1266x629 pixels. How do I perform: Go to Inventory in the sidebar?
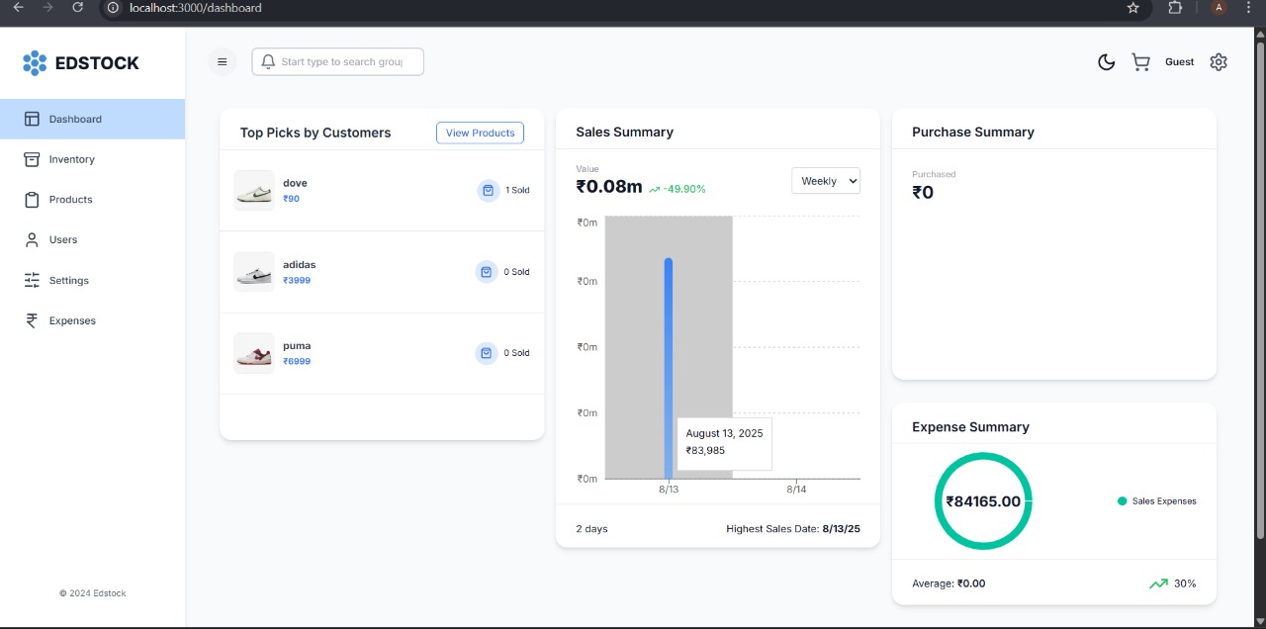point(71,159)
